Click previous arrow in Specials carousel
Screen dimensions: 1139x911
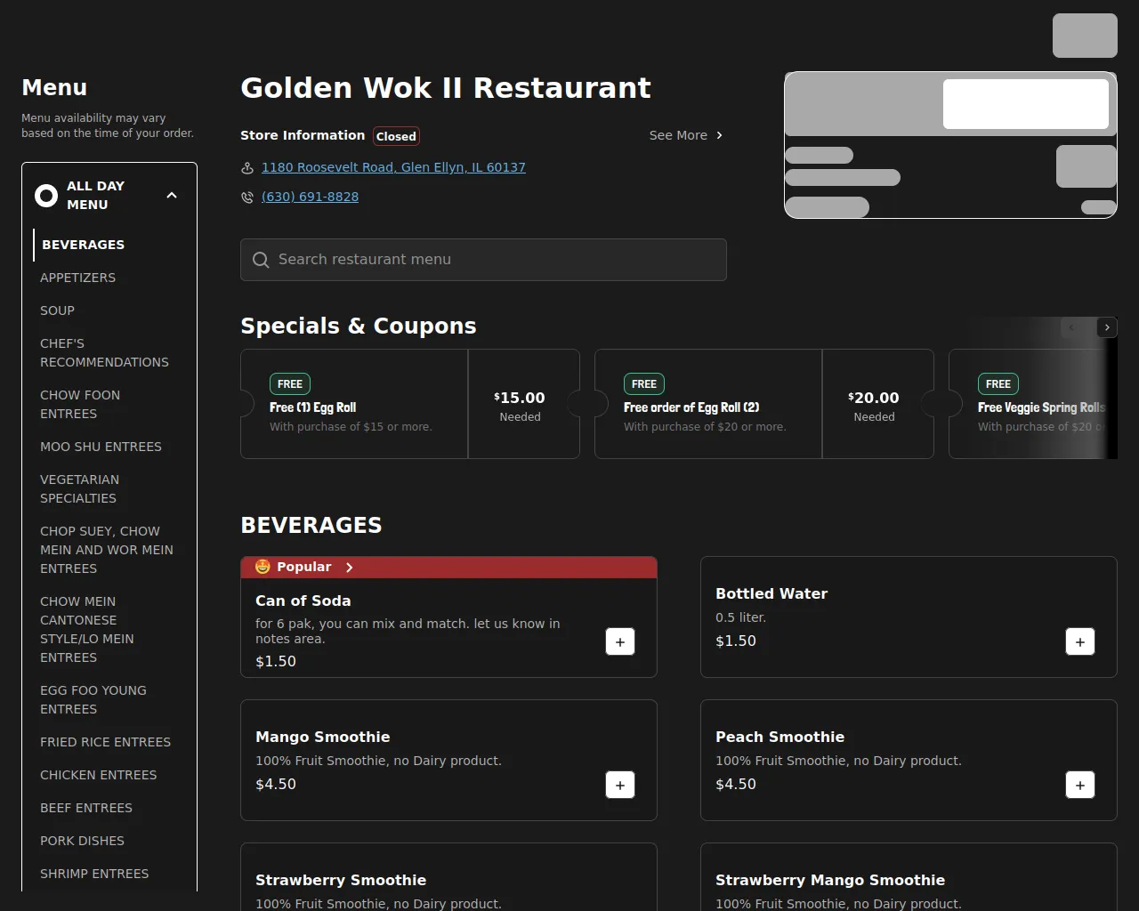[1071, 327]
